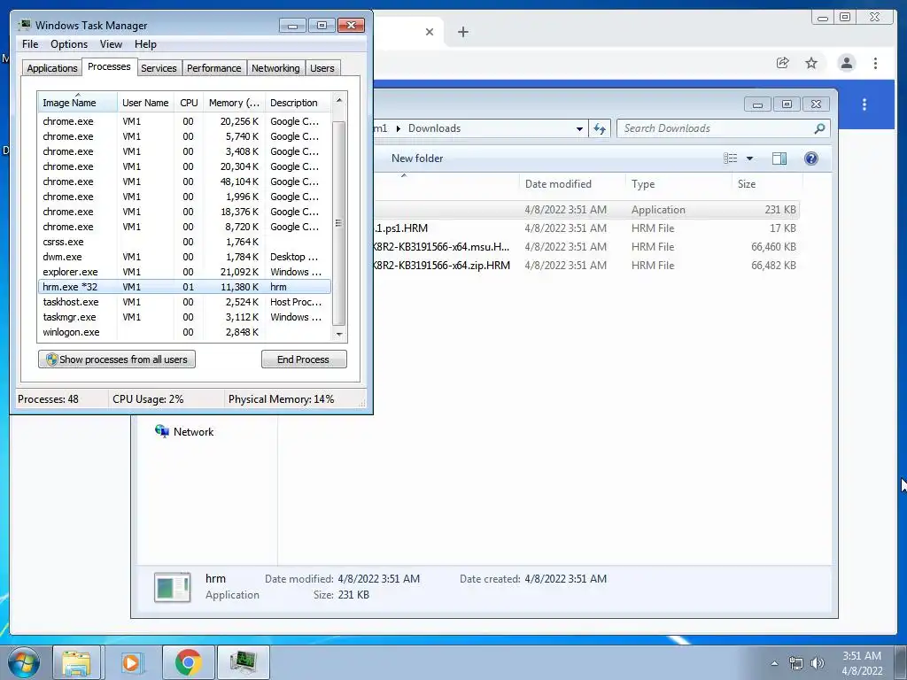Open Task Manager View menu
Viewport: 907px width, 680px height.
111,44
